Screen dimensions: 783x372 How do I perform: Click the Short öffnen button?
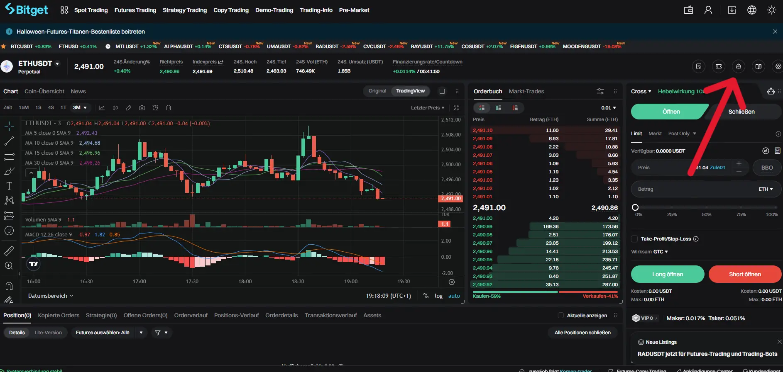tap(745, 274)
